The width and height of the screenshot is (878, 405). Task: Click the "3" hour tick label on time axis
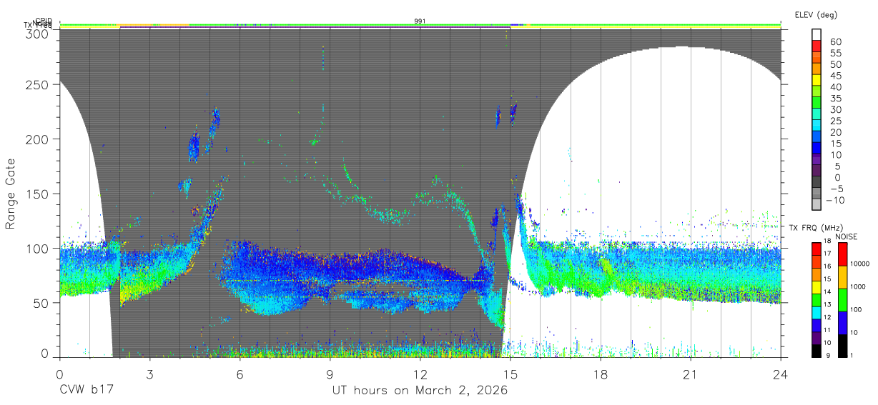pos(150,374)
